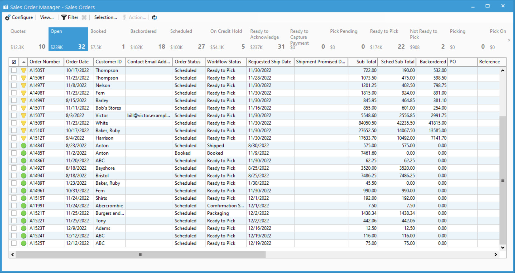
Task: Enable the select-all checkbox in the column header
Action: click(x=14, y=61)
